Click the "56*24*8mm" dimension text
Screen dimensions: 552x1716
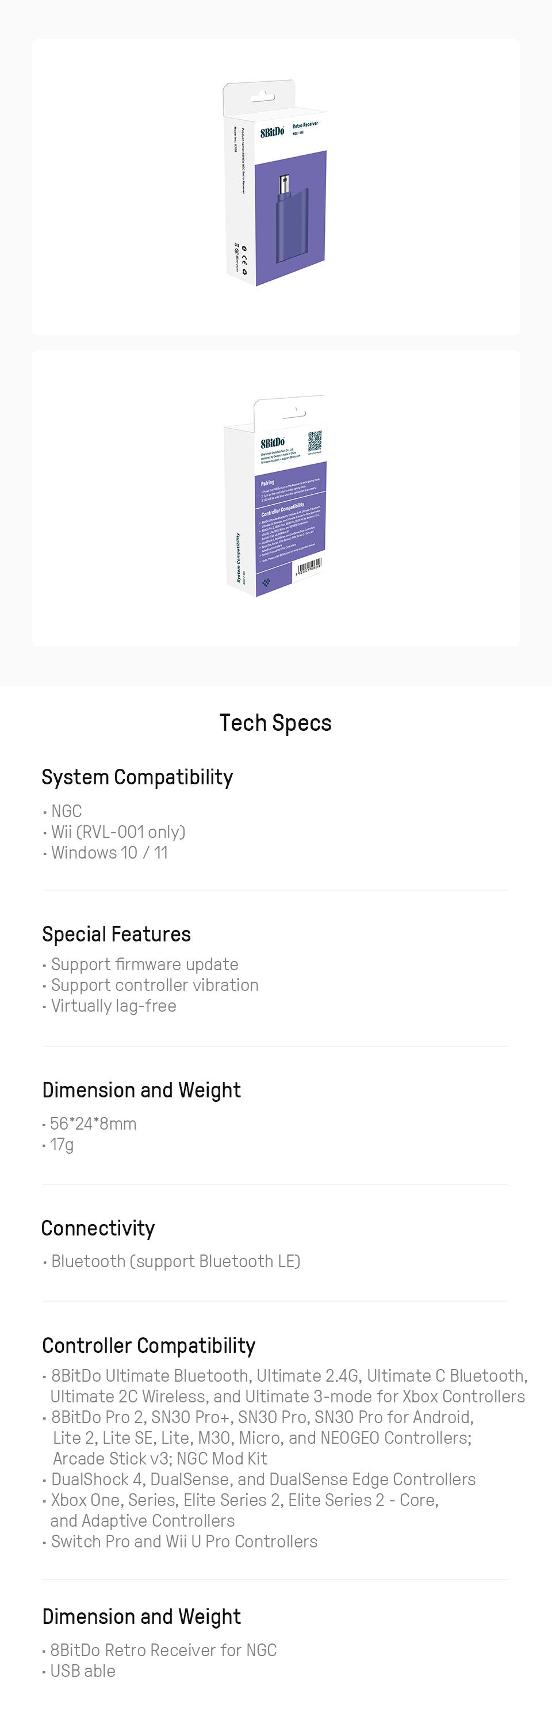point(93,1124)
